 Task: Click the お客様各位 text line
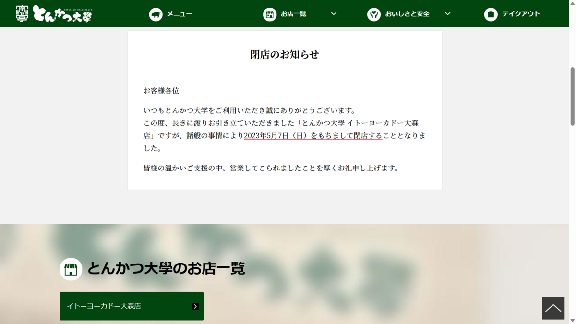pos(161,90)
